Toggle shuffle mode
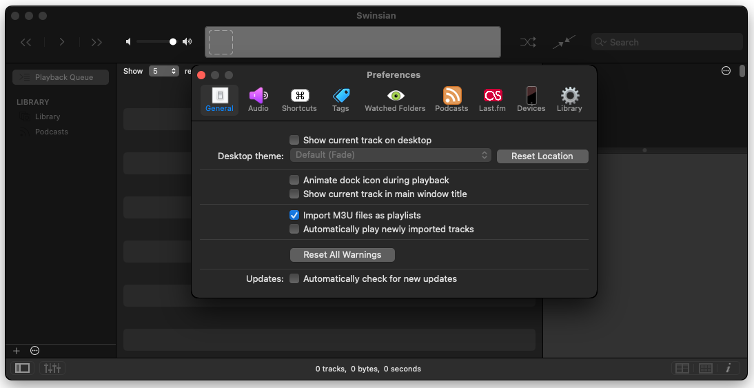Image resolution: width=754 pixels, height=388 pixels. pyautogui.click(x=528, y=42)
